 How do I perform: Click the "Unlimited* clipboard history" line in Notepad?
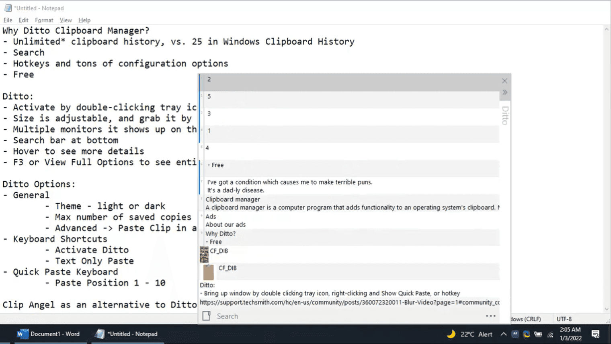[x=178, y=41]
